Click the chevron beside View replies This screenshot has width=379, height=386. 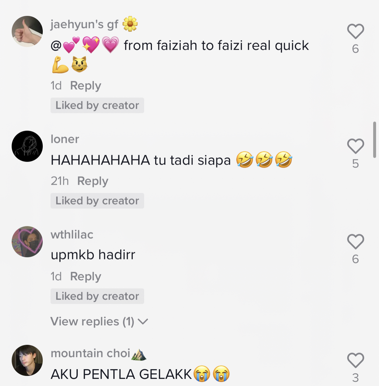click(x=143, y=322)
